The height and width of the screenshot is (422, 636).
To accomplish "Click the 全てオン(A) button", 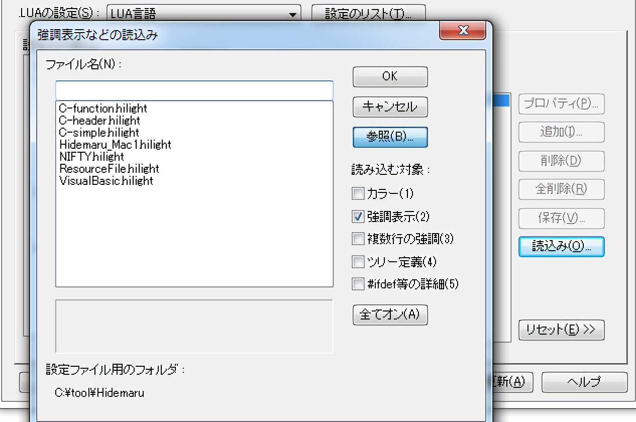I will click(x=390, y=314).
